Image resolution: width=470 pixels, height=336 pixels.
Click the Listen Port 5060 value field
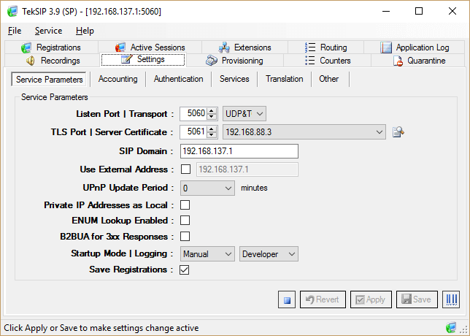click(194, 114)
